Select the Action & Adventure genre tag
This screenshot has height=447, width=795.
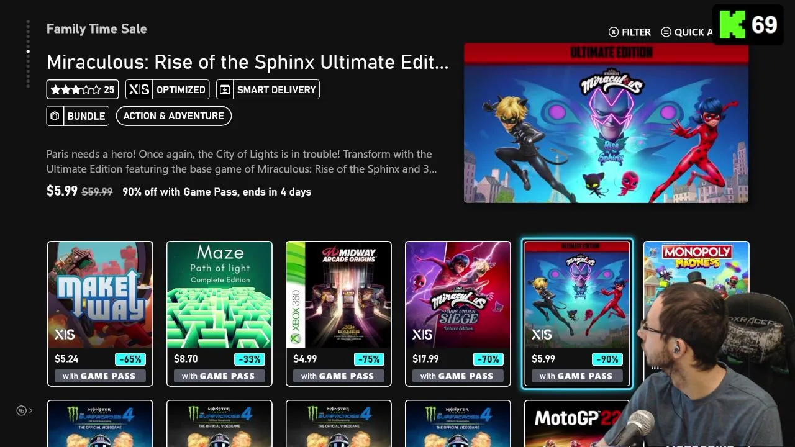[173, 116]
